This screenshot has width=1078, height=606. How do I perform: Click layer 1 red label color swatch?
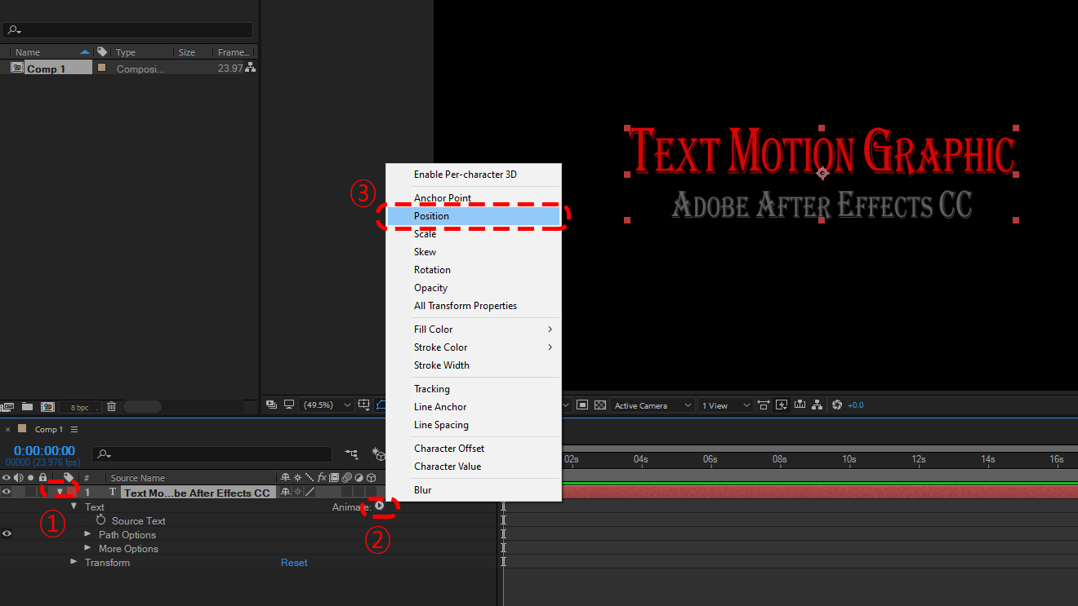pyautogui.click(x=71, y=492)
